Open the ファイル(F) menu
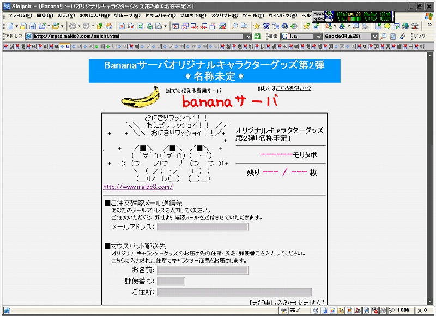The width and height of the screenshot is (436, 316). (20, 16)
